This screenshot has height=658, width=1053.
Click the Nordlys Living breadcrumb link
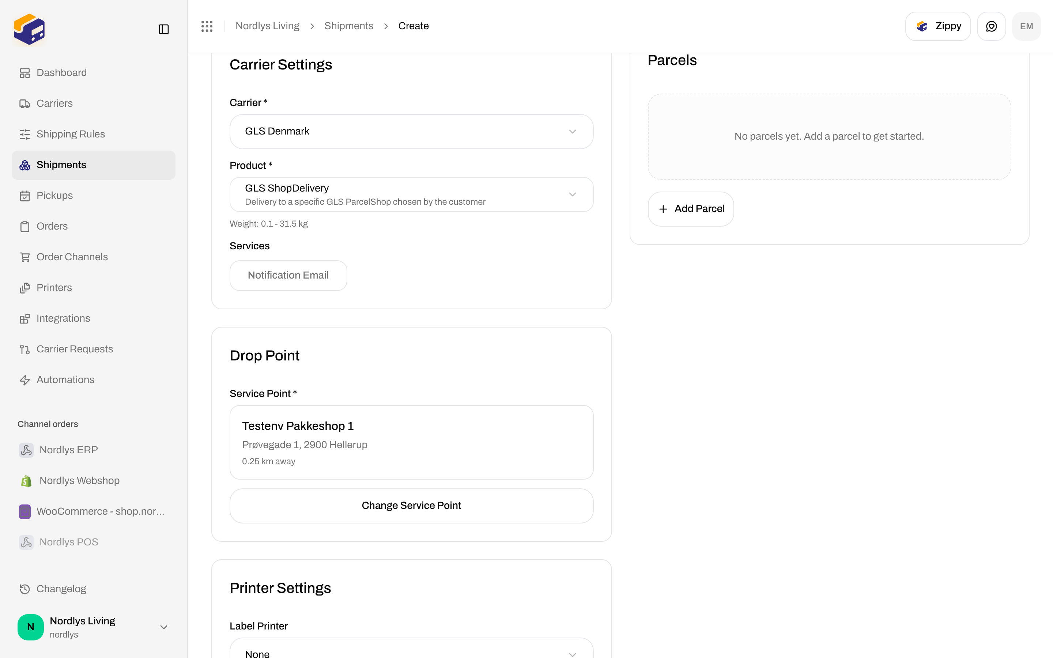pyautogui.click(x=267, y=26)
